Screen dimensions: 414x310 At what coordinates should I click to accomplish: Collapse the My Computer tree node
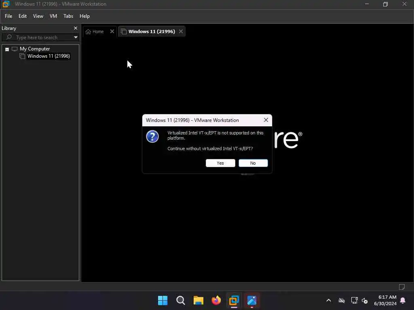click(7, 49)
